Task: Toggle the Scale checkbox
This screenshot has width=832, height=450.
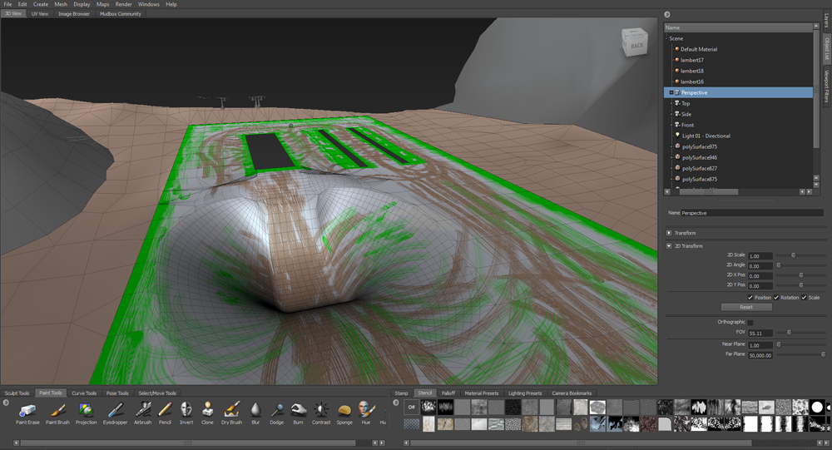Action: (804, 297)
